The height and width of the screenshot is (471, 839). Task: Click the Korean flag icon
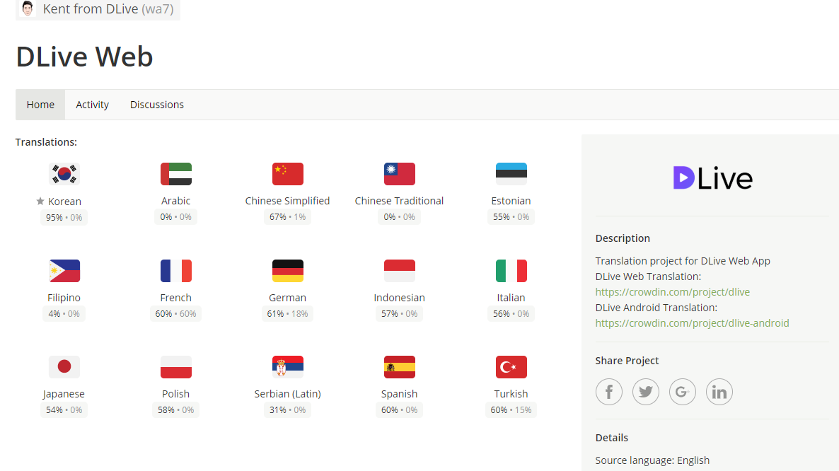coord(64,174)
